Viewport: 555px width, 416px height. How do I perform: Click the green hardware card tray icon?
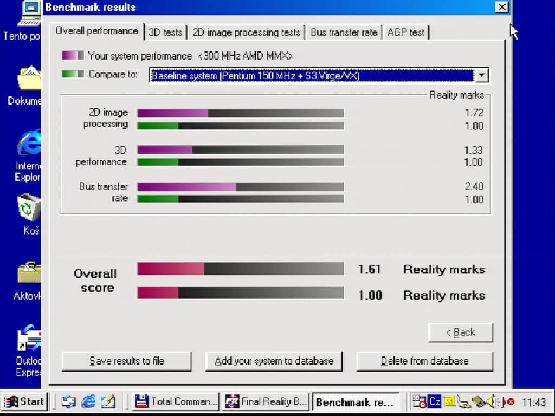(479, 402)
